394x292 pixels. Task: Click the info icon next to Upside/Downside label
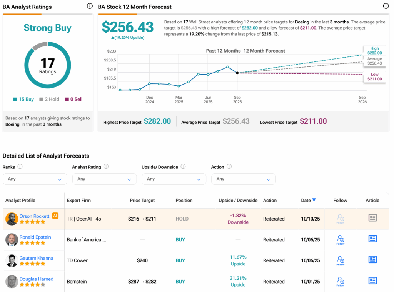(183, 167)
